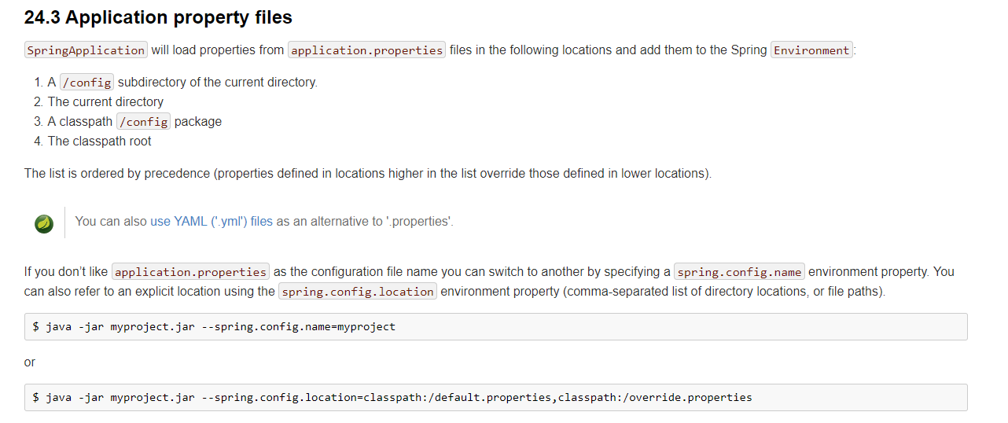Click the '24.3 Application property files' heading
Viewport: 1008px width, 423px height.
pyautogui.click(x=158, y=17)
